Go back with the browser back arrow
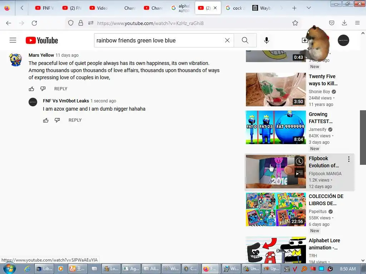This screenshot has height=274, width=366. pos(9,23)
